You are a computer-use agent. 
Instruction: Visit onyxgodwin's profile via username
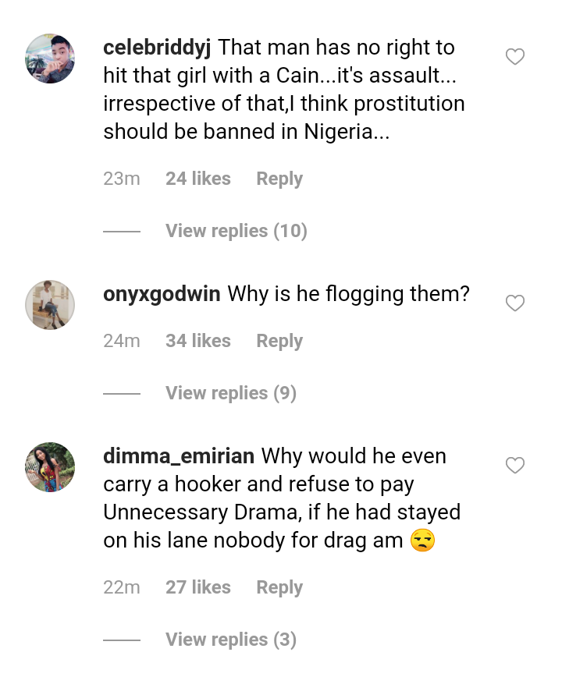(162, 295)
